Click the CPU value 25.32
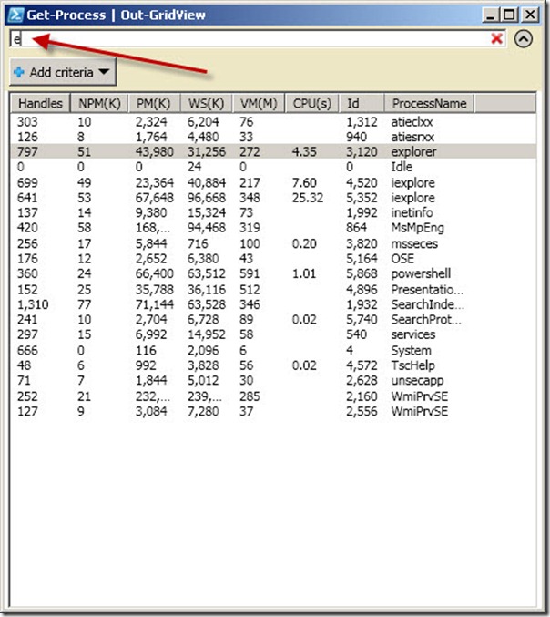 (308, 198)
